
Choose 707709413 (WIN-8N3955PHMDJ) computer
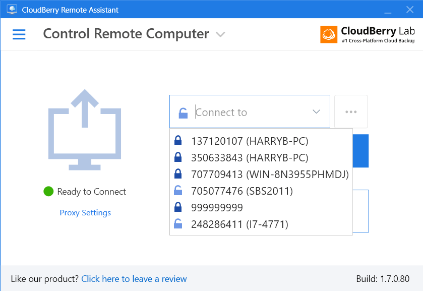click(x=270, y=174)
